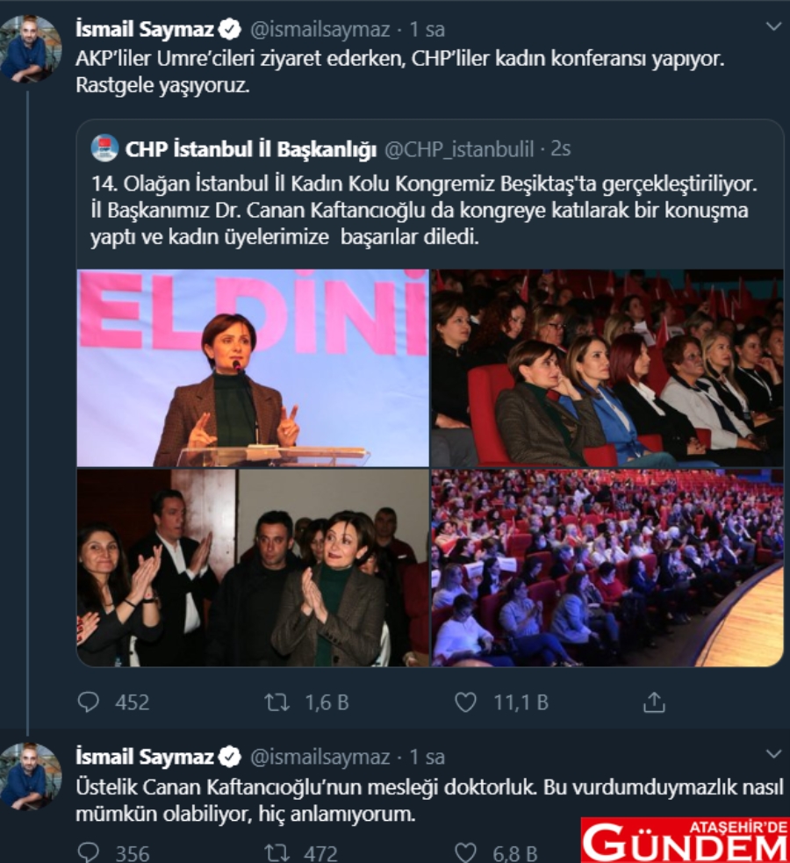Viewport: 790px width, 863px height.
Task: Open the @CHP_istanbulil handle link
Action: click(x=459, y=148)
